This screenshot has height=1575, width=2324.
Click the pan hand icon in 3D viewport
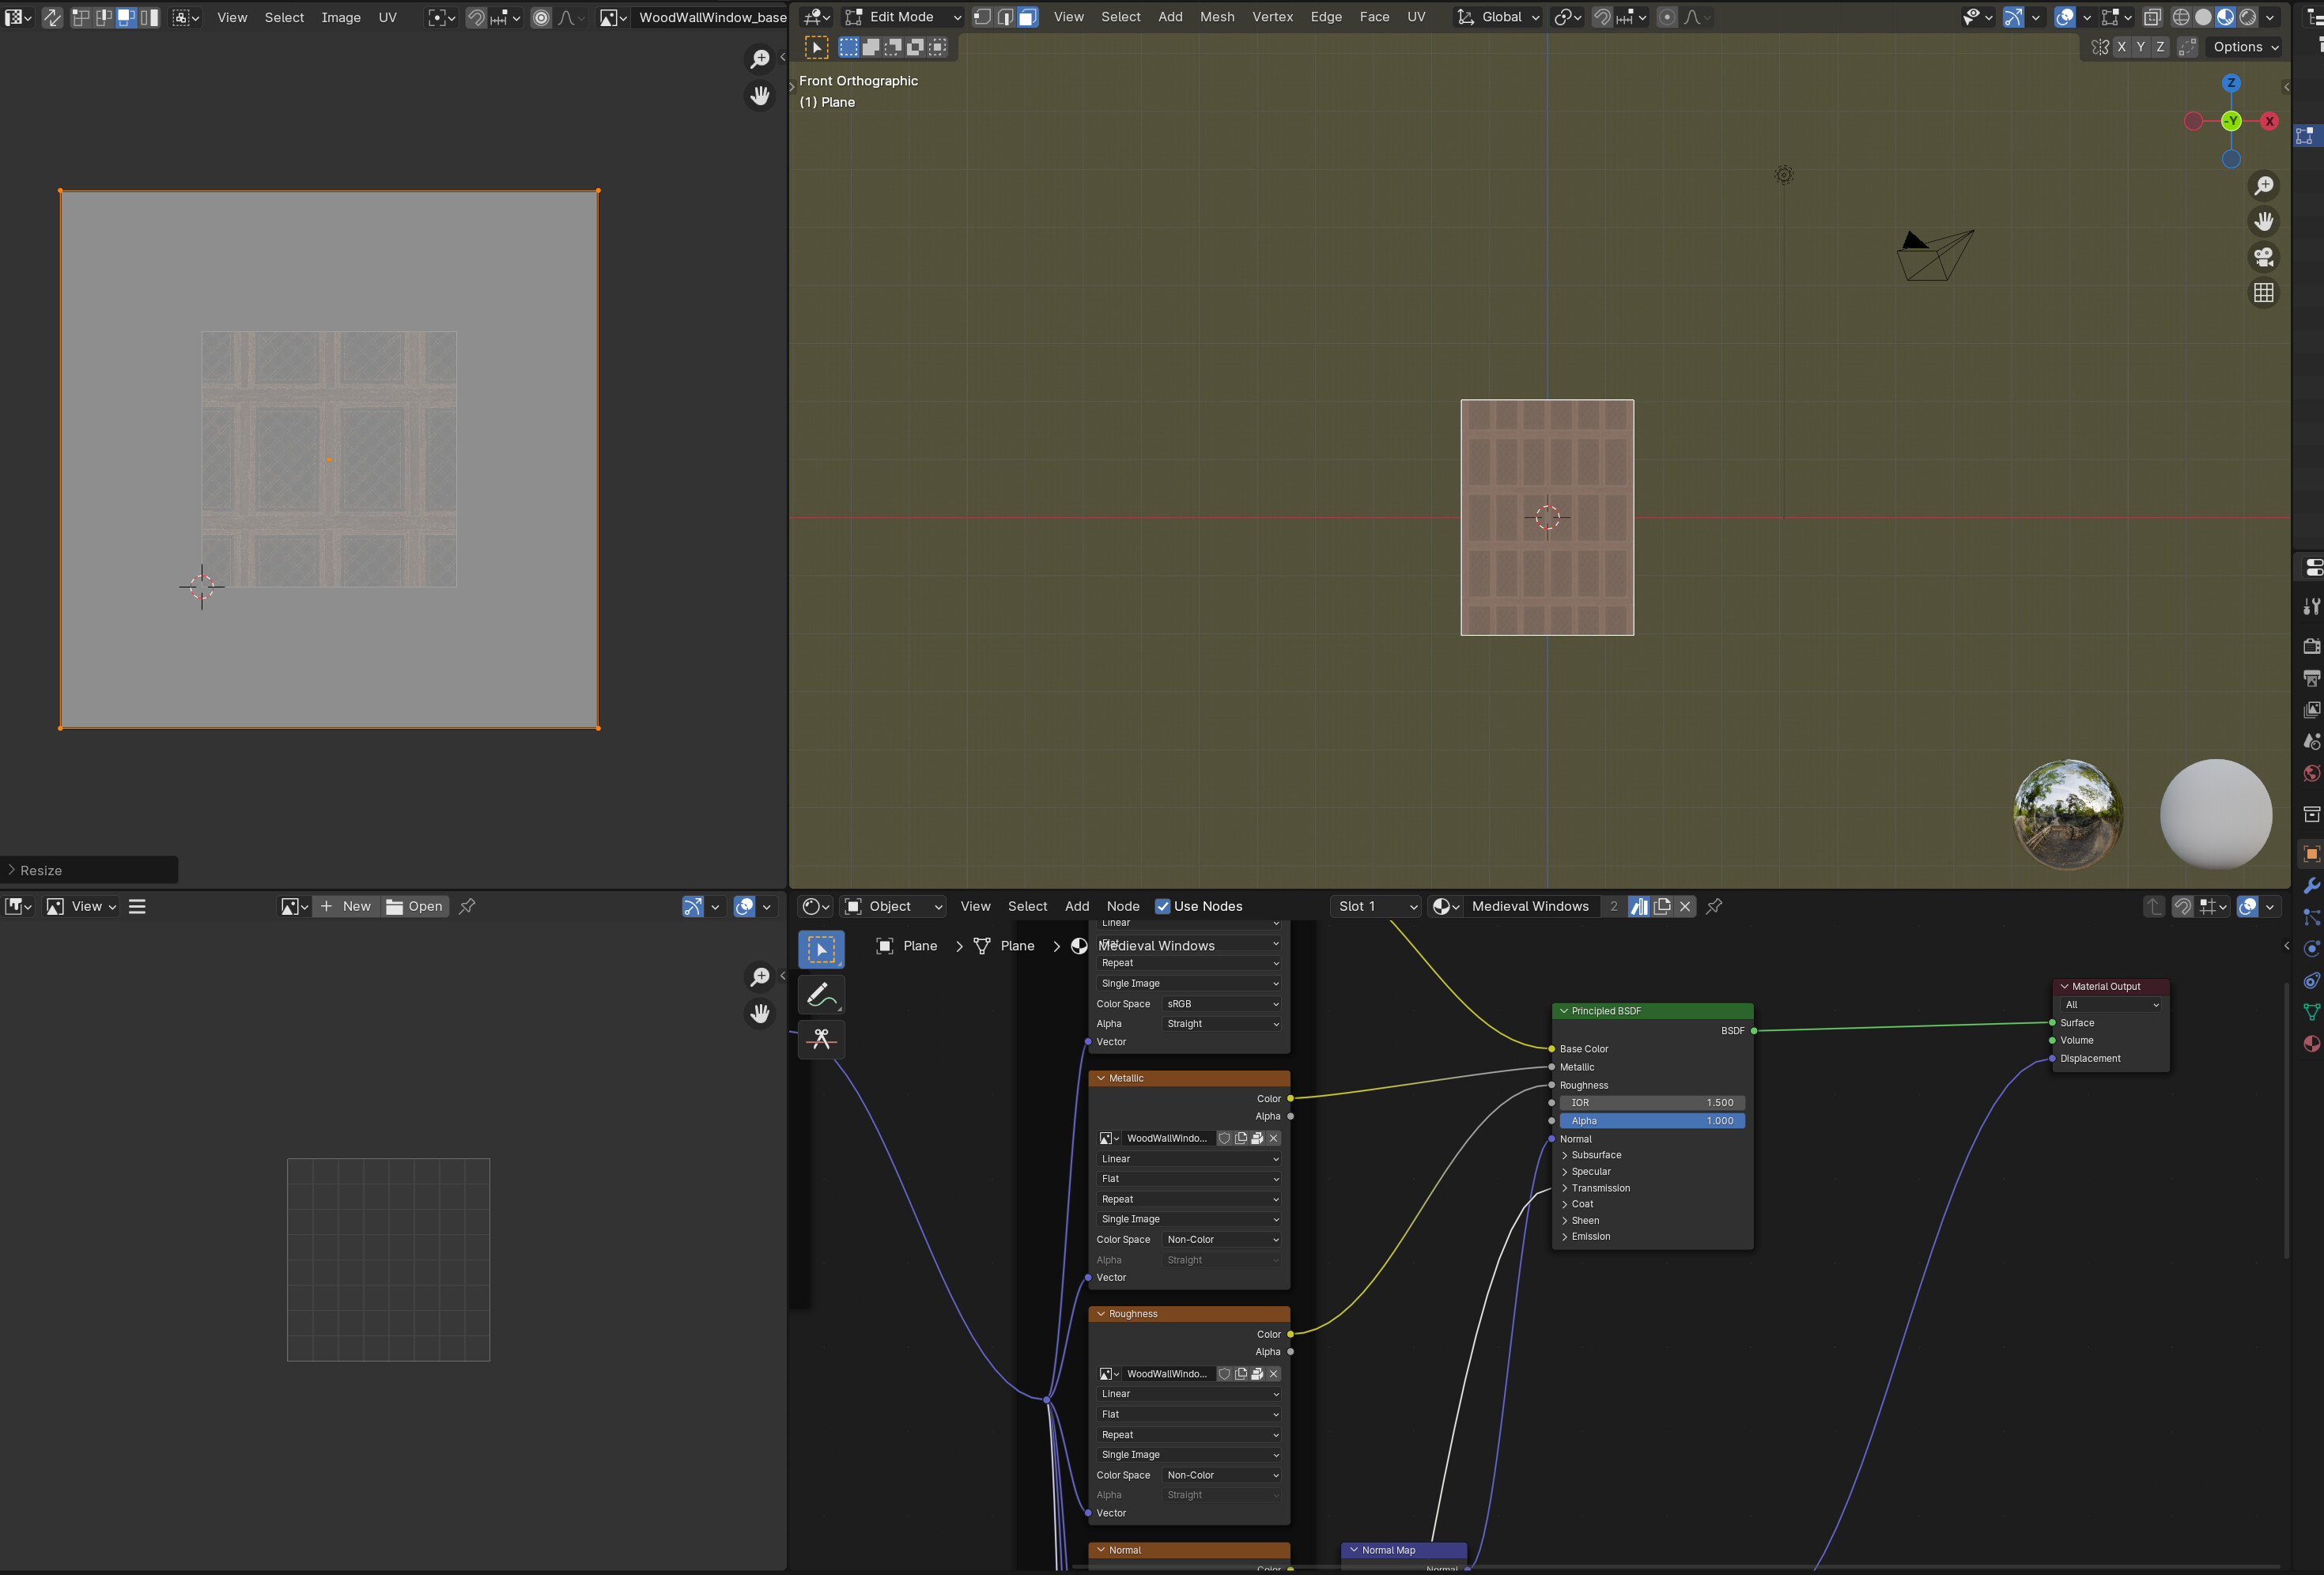tap(2264, 221)
